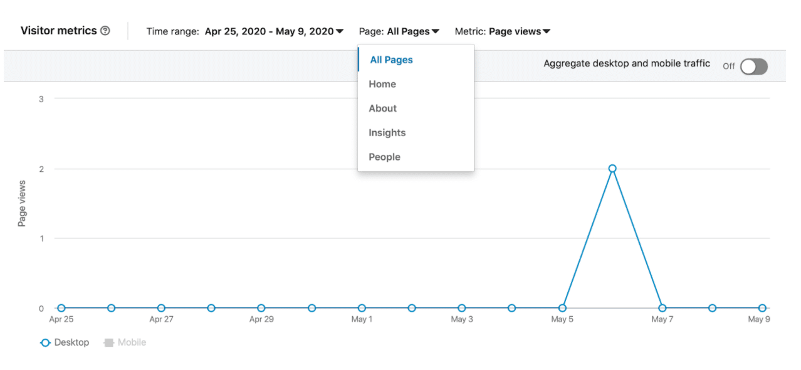The image size is (801, 370).
Task: Click the Visitor metrics heading
Action: pyautogui.click(x=58, y=30)
